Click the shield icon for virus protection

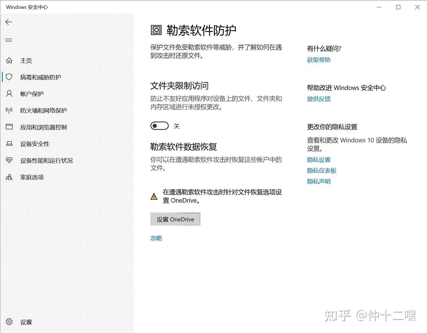click(9, 77)
